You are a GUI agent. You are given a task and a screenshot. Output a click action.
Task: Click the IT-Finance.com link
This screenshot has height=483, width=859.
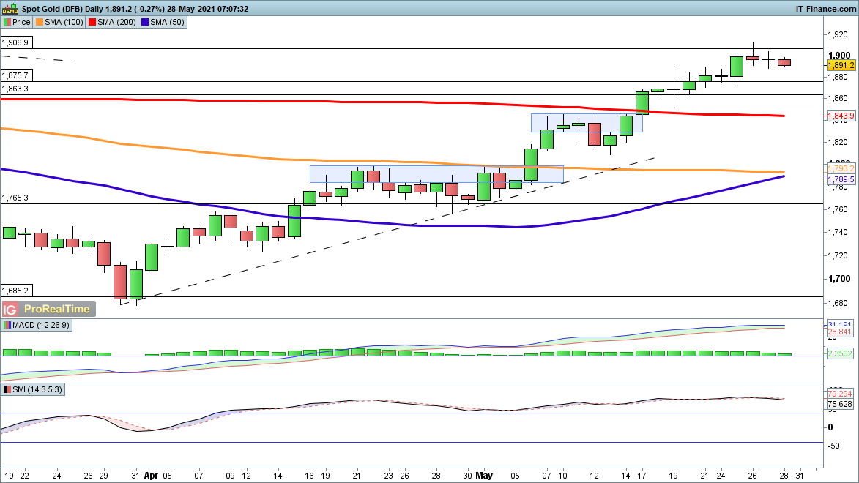pyautogui.click(x=825, y=9)
